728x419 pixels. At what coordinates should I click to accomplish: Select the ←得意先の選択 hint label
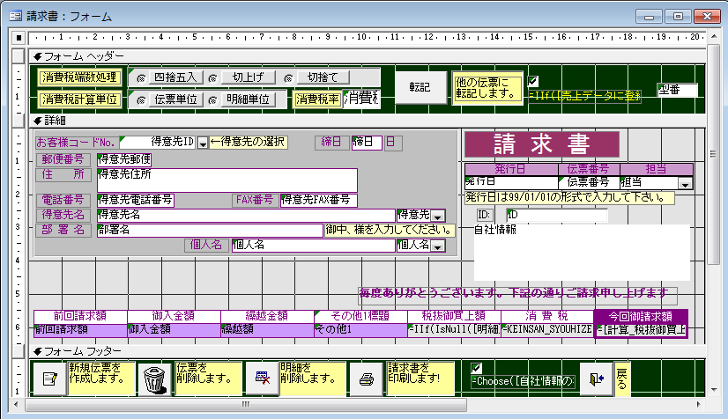tap(249, 142)
